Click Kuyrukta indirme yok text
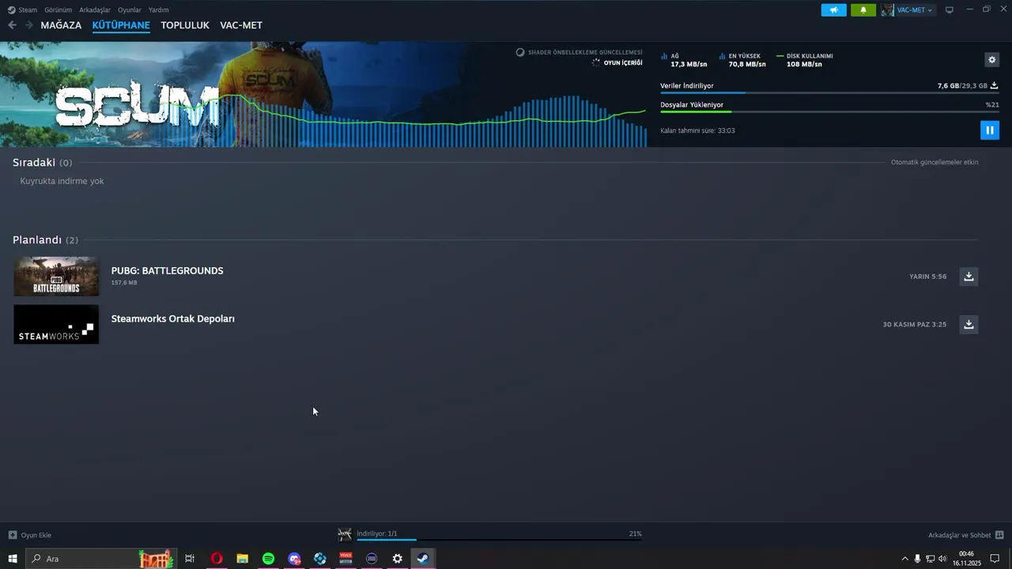 [62, 181]
